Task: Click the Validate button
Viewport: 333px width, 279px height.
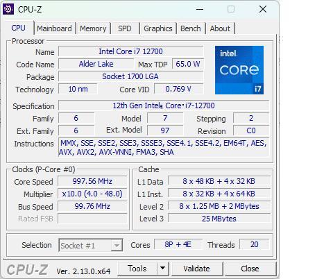Action: (197, 269)
